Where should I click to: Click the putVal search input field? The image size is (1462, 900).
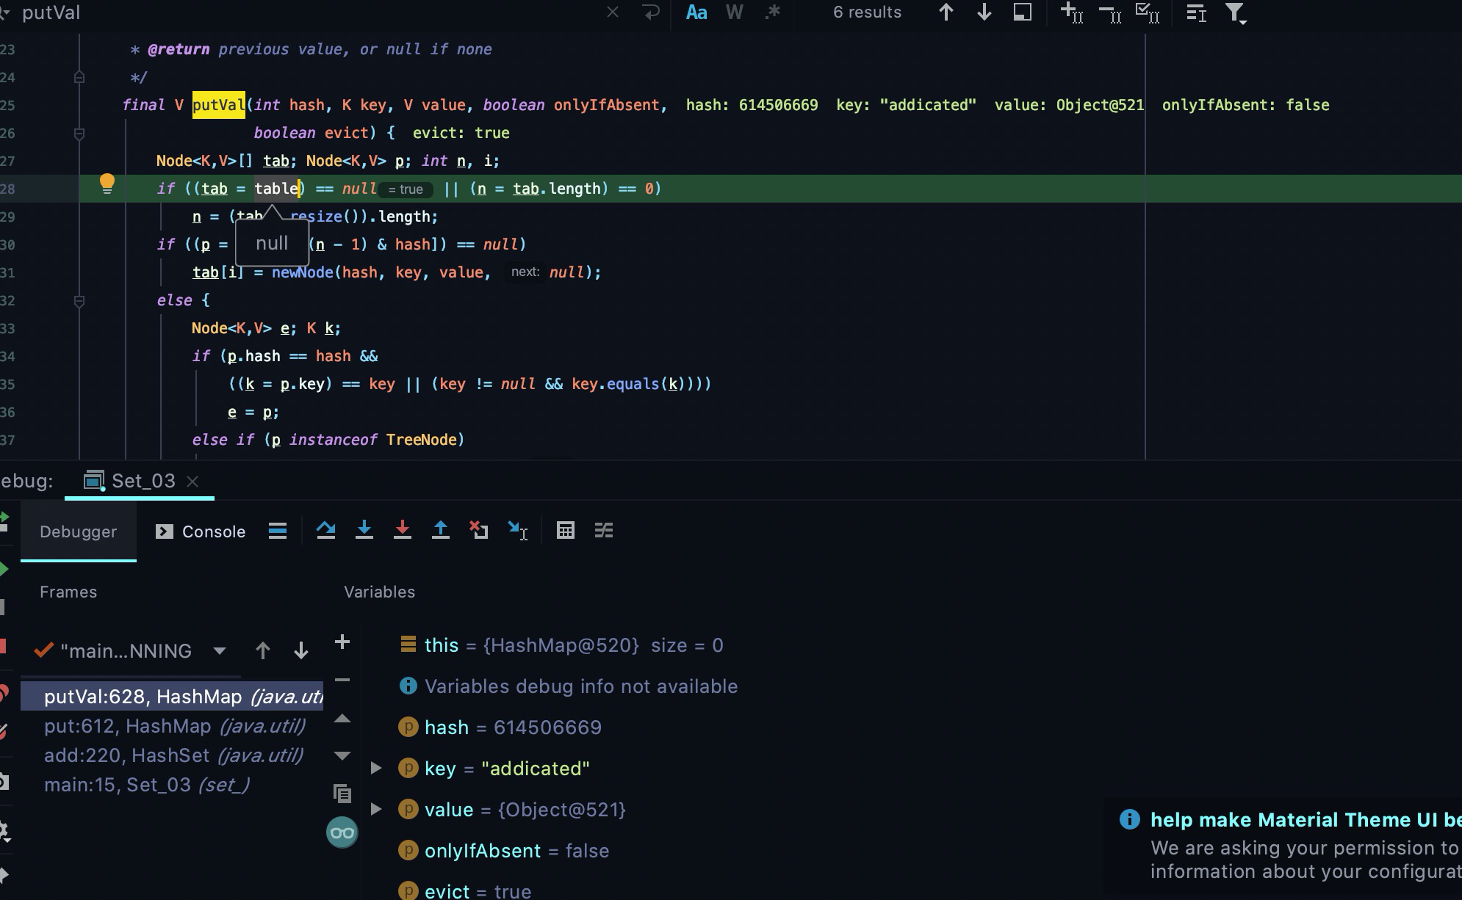(309, 12)
